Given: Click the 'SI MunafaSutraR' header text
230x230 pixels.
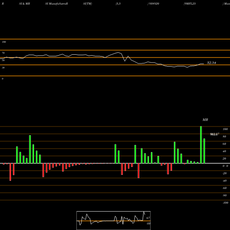Looking at the screenshot, I should click(57, 4).
